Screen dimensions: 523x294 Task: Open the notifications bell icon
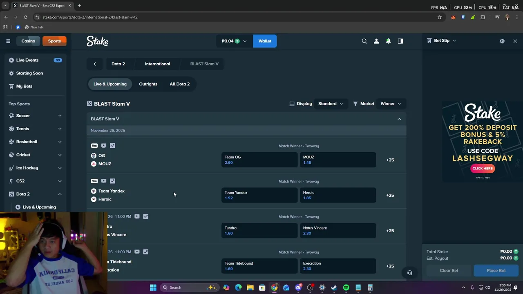[x=388, y=41]
